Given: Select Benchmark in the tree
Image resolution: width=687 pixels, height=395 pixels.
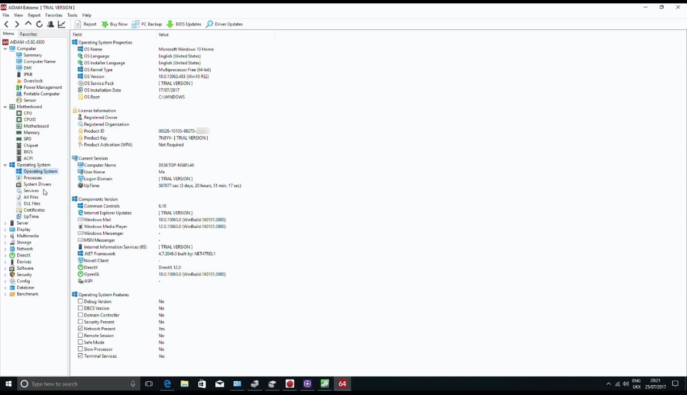Looking at the screenshot, I should point(27,294).
